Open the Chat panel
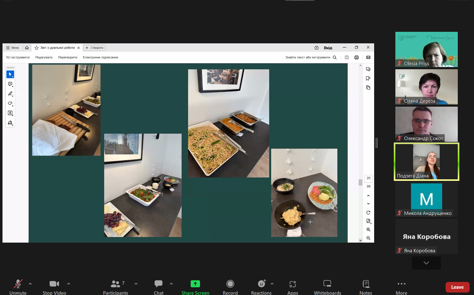Screen dimensions: 474x295 tap(158, 284)
